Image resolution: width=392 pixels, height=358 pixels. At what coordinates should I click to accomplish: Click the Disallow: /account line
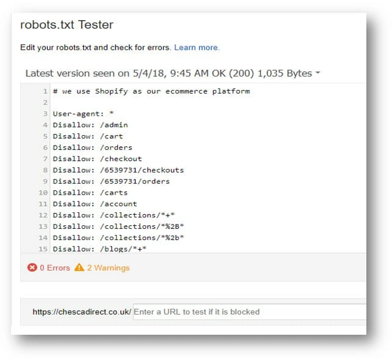95,204
